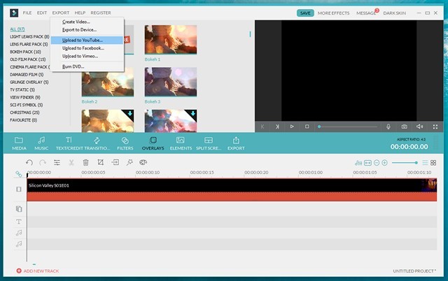Click the timeline zoom in plus icon
The image size is (448, 281).
pyautogui.click(x=384, y=163)
